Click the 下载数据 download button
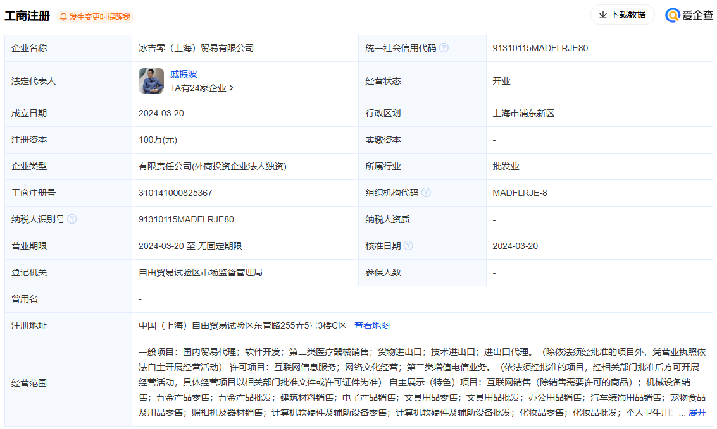717x429 pixels. tap(622, 15)
